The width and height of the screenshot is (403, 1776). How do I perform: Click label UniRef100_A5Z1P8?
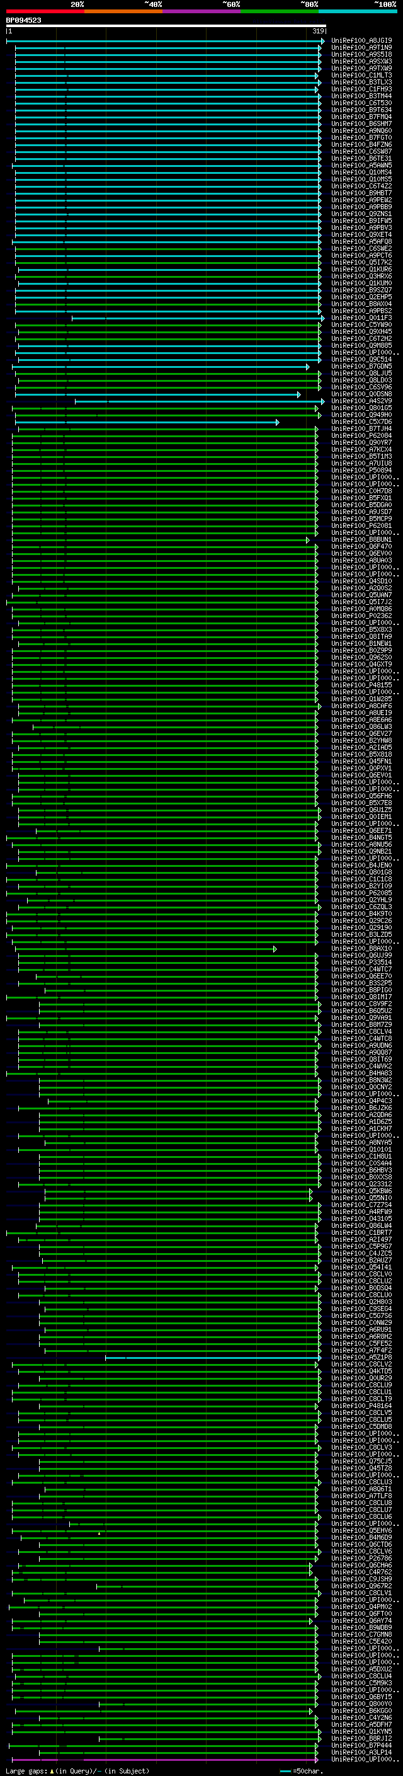point(361,1357)
